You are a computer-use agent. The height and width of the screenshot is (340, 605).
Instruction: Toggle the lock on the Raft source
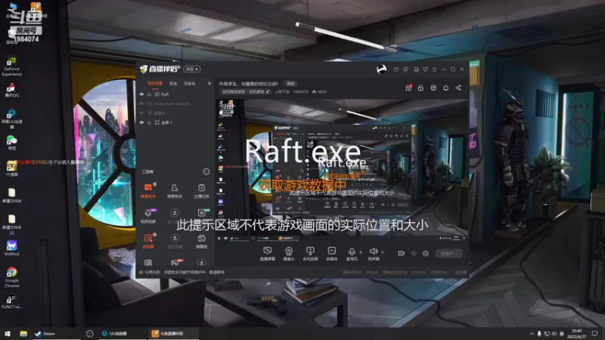[x=149, y=94]
